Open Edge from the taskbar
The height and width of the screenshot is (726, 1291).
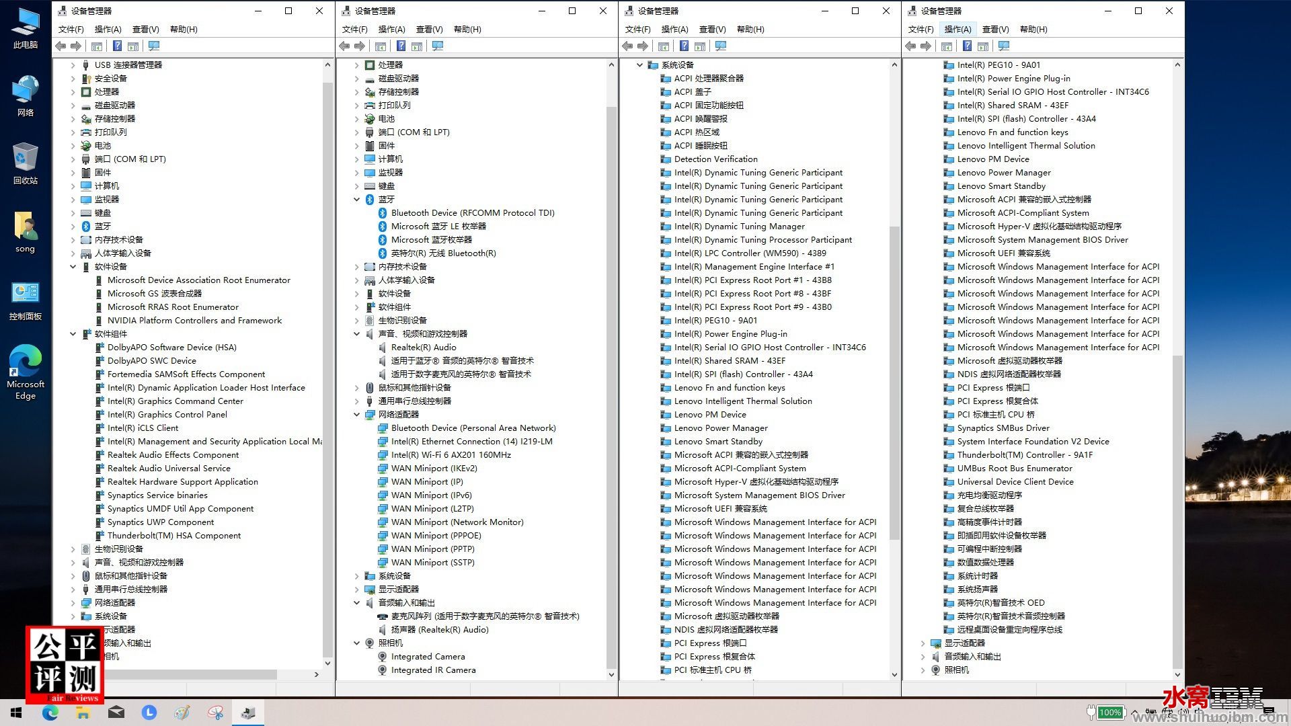coord(50,713)
